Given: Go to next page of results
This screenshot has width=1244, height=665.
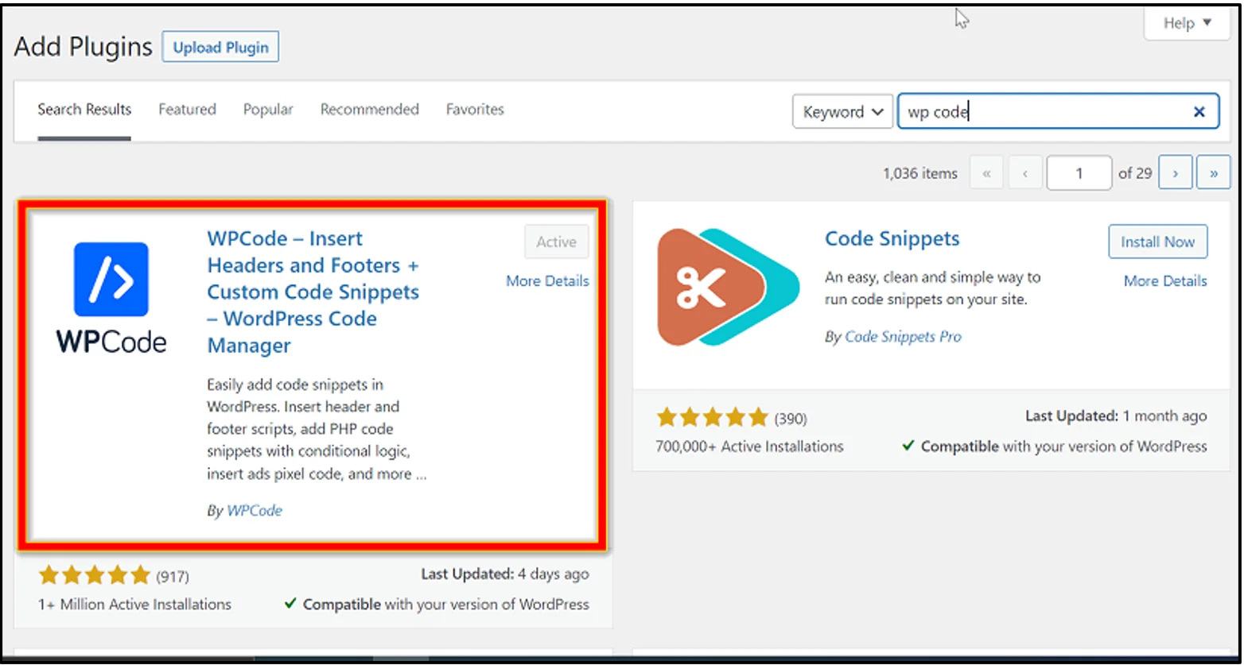Looking at the screenshot, I should [x=1175, y=173].
